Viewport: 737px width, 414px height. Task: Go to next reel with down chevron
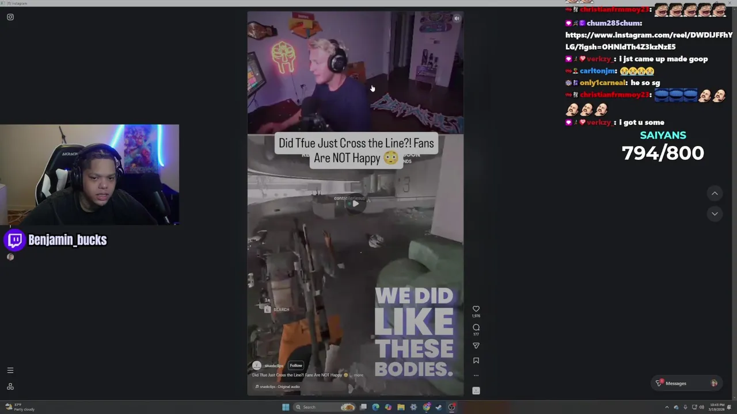pyautogui.click(x=715, y=213)
